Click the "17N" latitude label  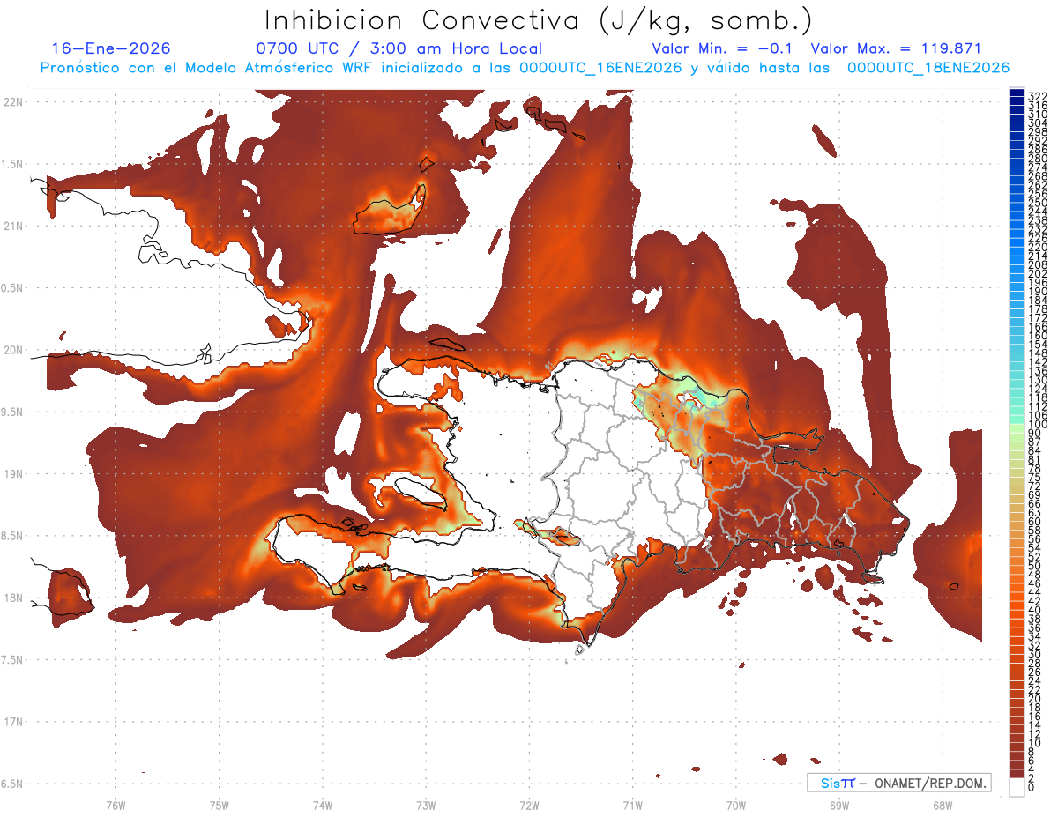[12, 722]
